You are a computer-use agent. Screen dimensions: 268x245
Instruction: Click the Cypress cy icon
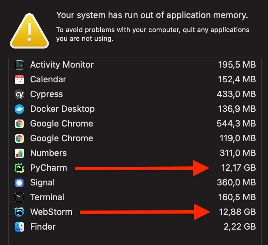pyautogui.click(x=19, y=94)
